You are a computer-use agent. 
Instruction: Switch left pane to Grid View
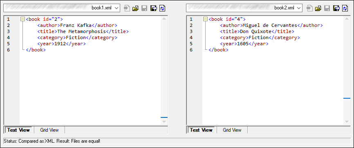click(x=49, y=130)
